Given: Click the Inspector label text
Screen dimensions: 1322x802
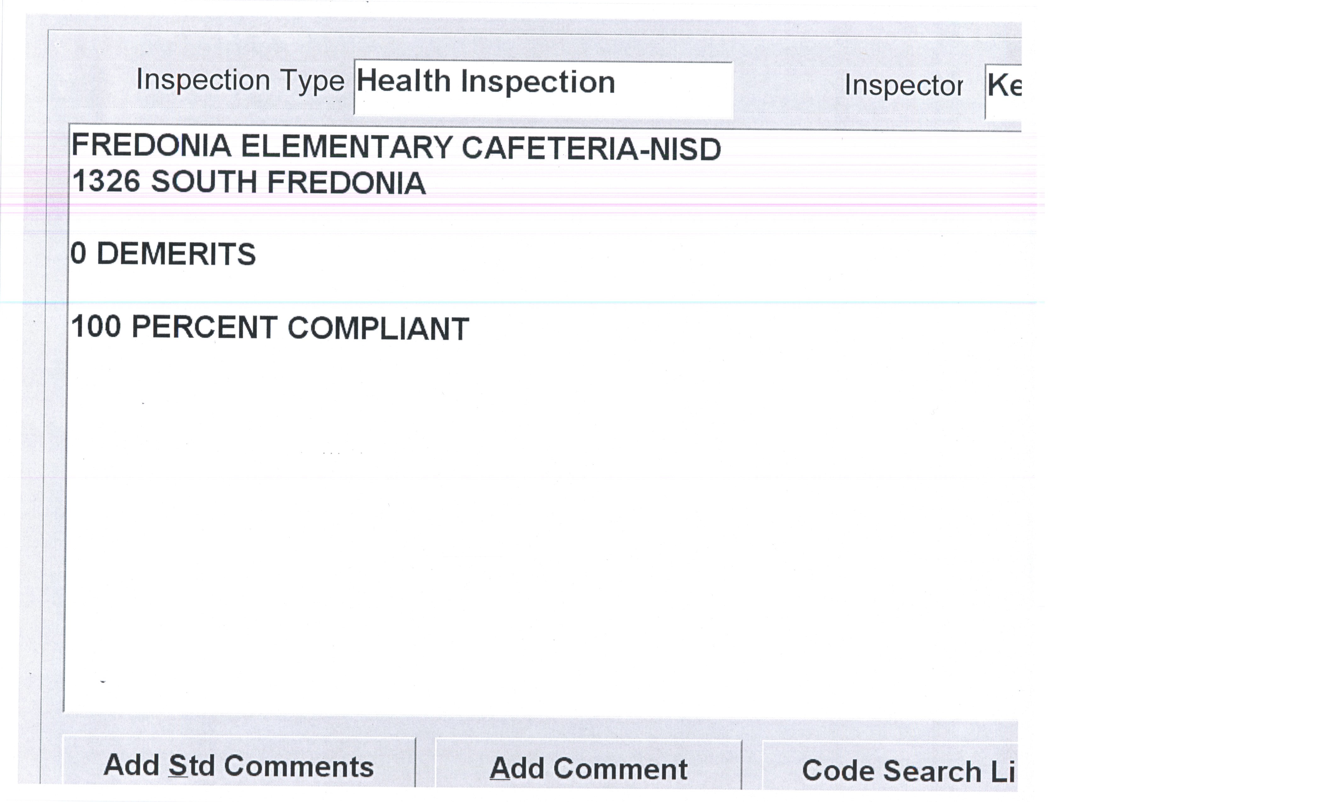Looking at the screenshot, I should pos(903,85).
